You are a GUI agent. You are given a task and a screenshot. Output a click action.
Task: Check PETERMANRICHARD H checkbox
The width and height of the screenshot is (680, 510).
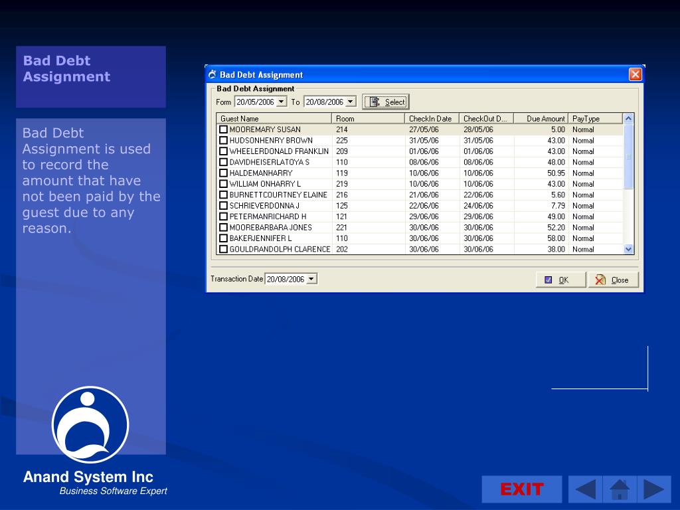(x=223, y=216)
